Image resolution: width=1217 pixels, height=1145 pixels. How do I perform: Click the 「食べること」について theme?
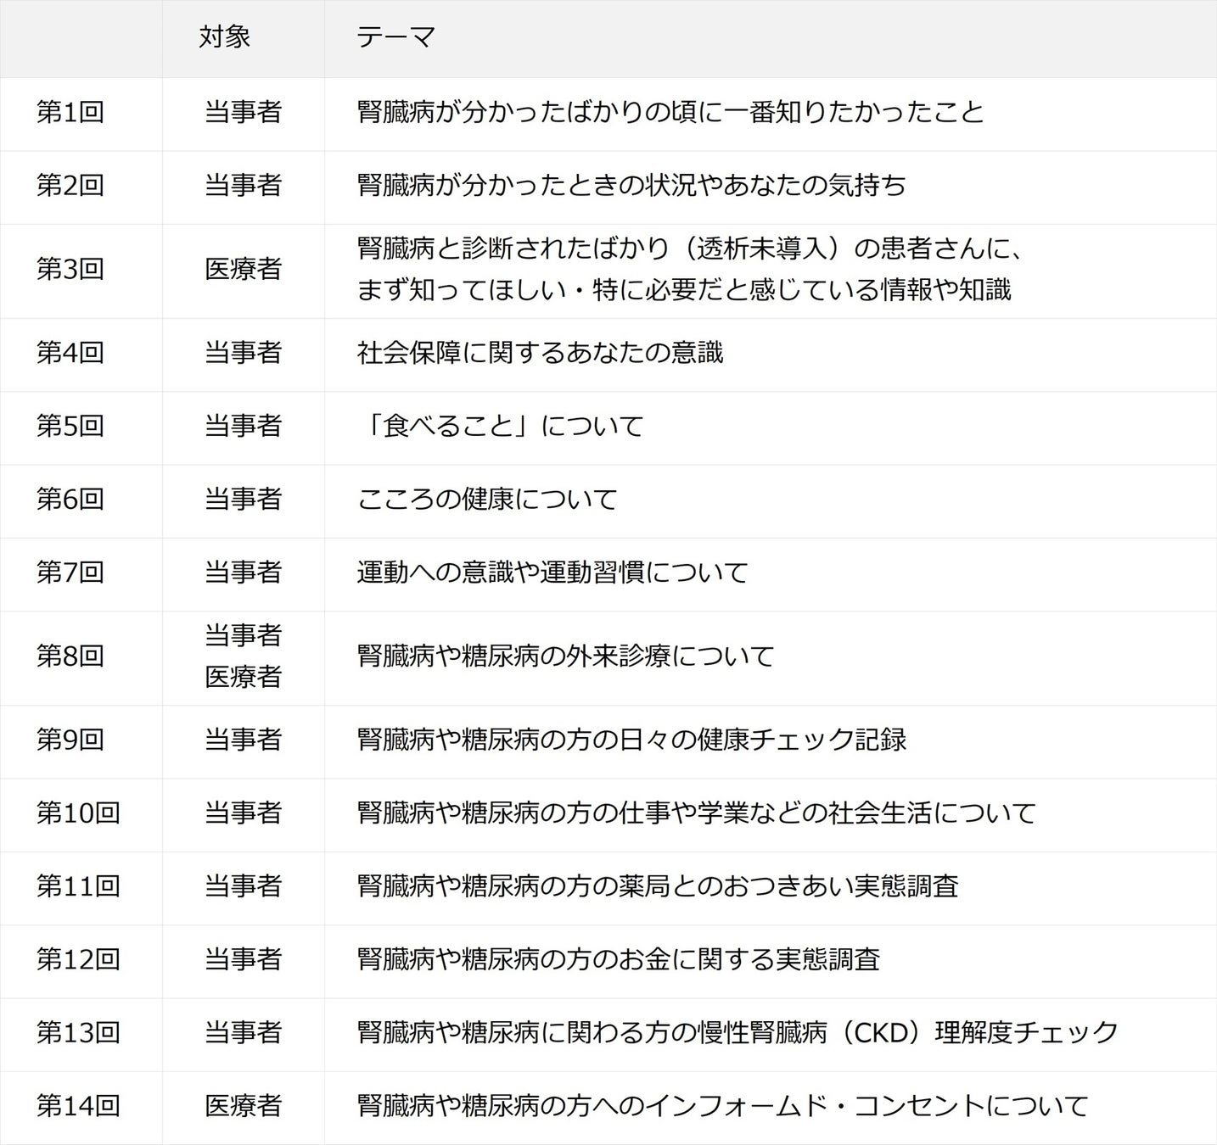[501, 425]
